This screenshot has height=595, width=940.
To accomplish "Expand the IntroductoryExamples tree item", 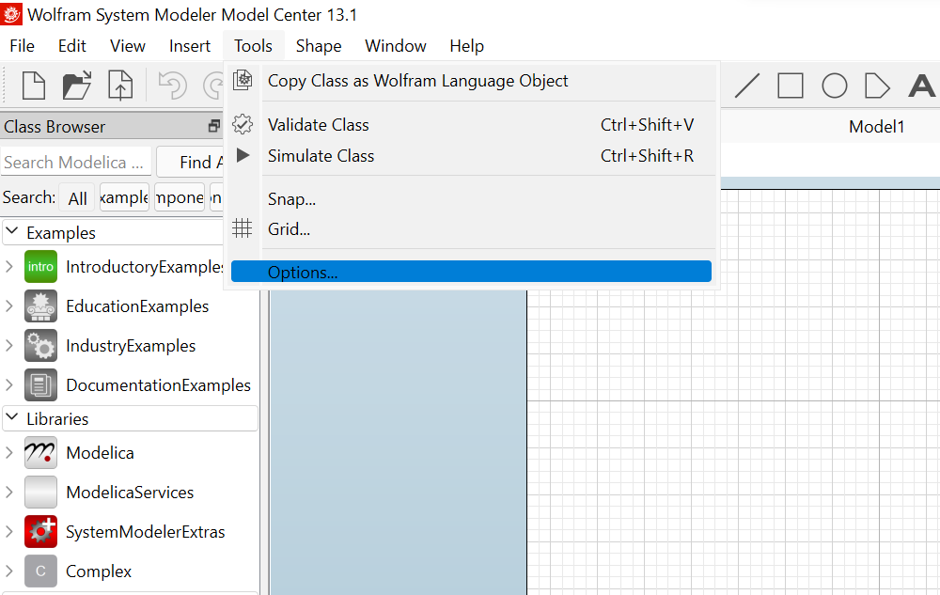I will click(9, 267).
